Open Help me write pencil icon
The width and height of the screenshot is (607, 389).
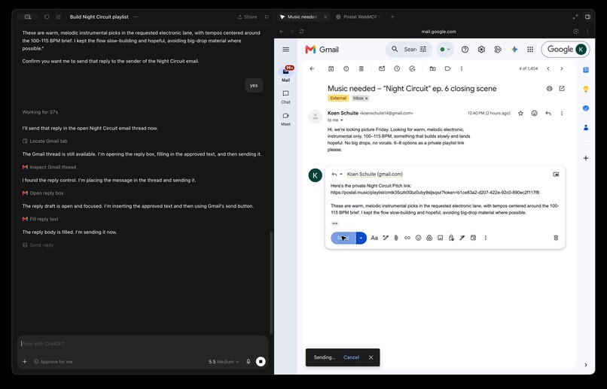(x=386, y=238)
